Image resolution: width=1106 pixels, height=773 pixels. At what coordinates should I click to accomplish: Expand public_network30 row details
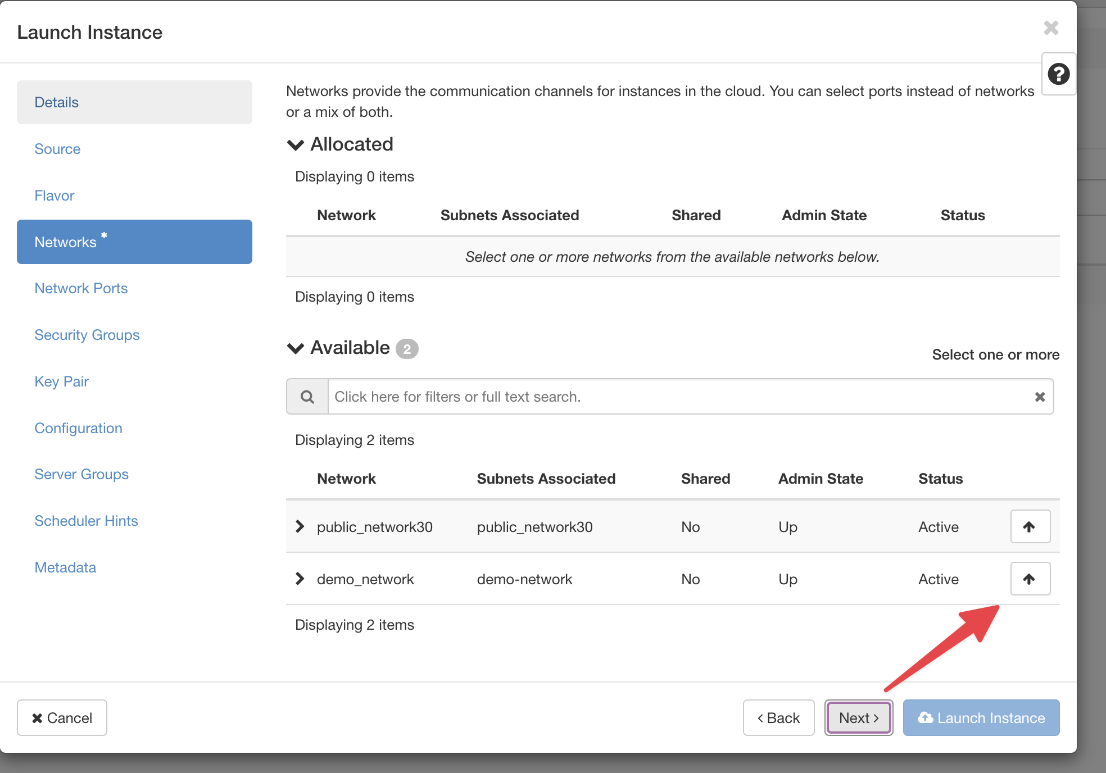coord(300,526)
